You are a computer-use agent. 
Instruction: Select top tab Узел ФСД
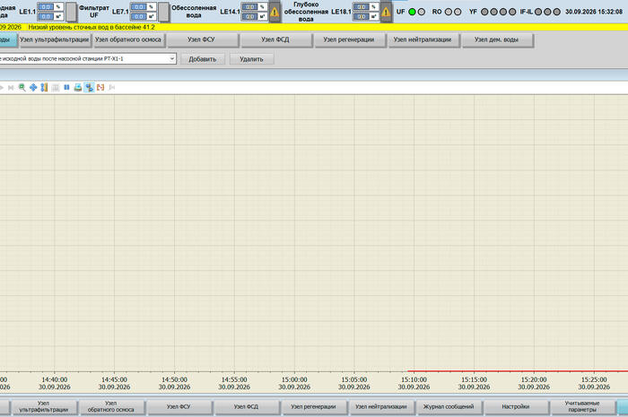point(275,40)
